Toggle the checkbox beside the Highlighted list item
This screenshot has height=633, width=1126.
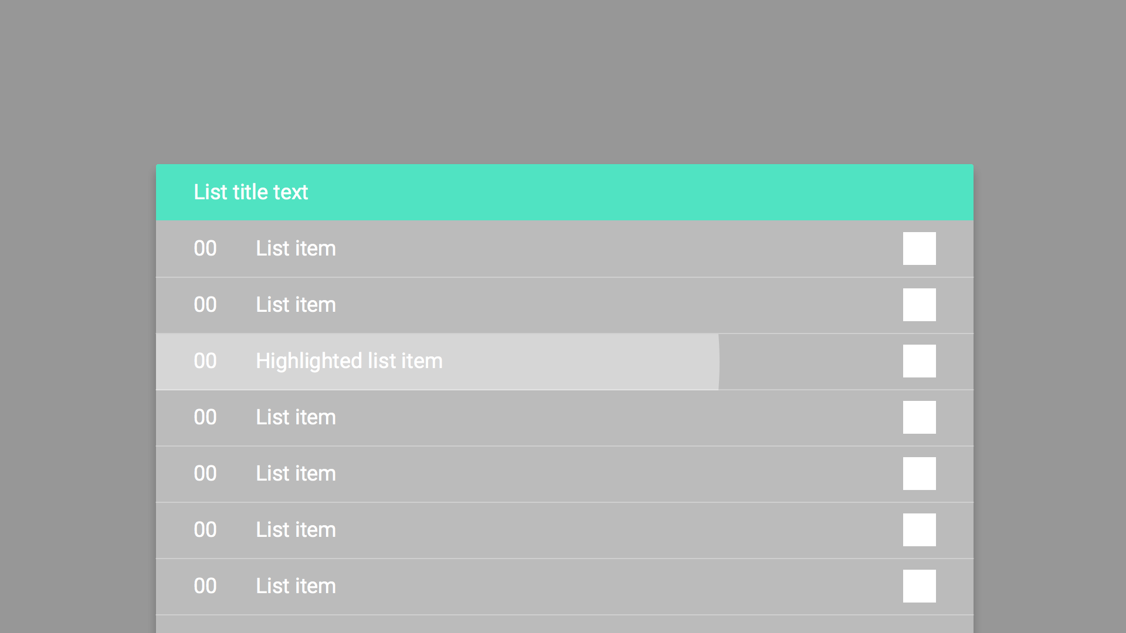(920, 361)
